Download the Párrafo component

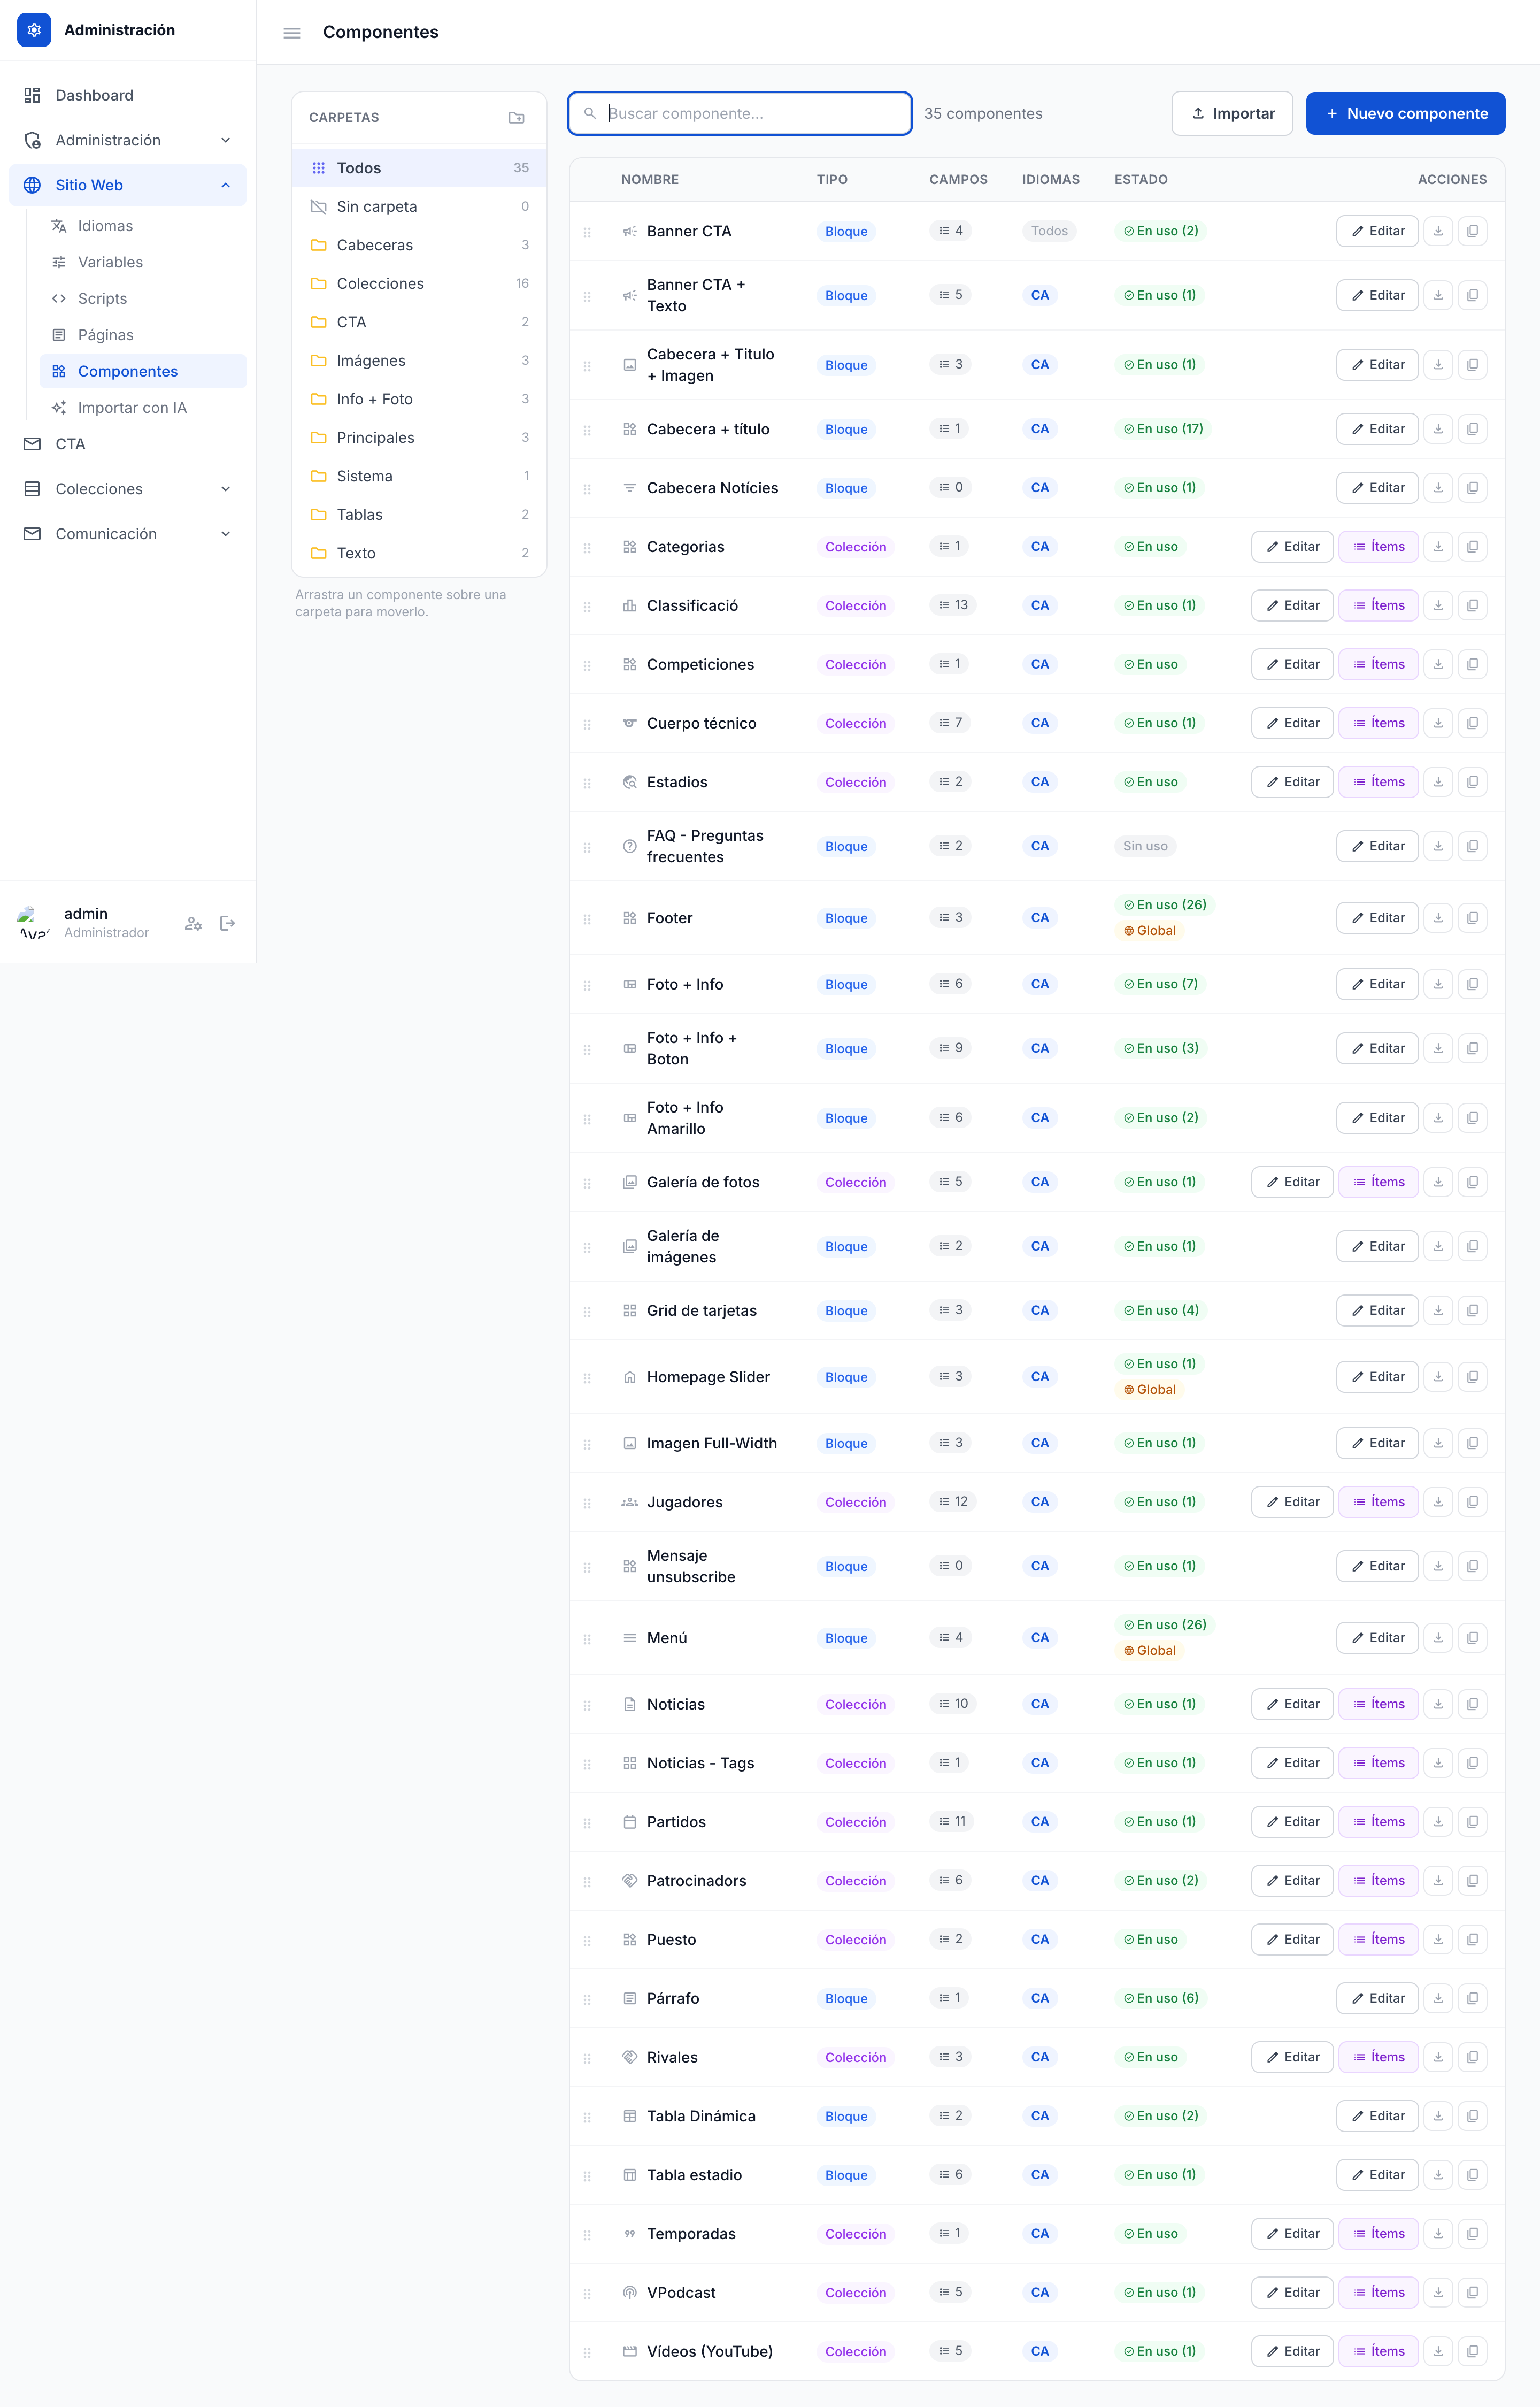[1438, 1998]
